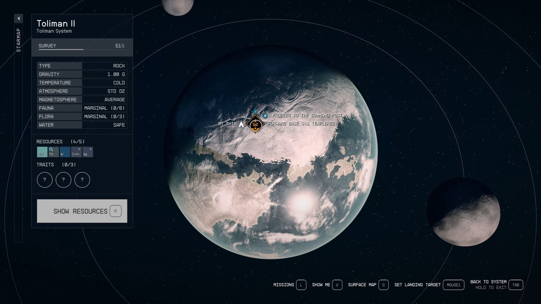541x304 pixels.
Task: Click the Toliman System subtitle
Action: (x=54, y=31)
